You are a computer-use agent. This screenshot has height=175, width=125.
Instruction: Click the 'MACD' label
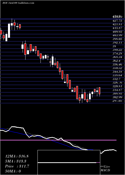click(105, 170)
